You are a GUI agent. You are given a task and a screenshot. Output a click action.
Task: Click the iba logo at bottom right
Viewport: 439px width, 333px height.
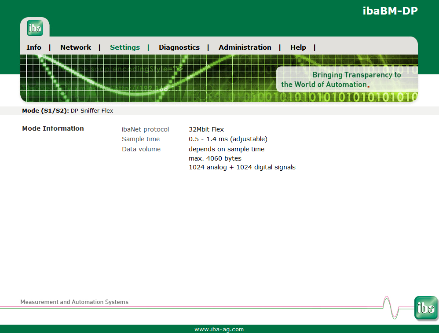click(425, 308)
